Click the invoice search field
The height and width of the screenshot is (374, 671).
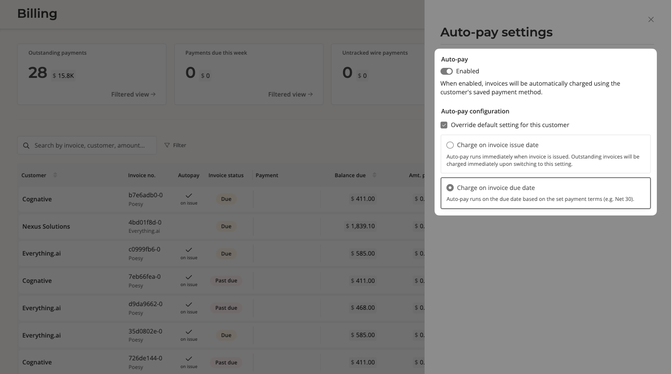(87, 145)
